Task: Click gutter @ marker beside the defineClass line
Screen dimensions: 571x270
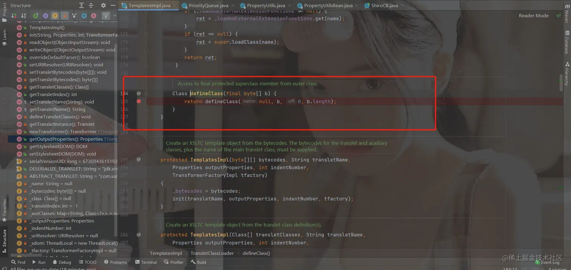Action: point(139,93)
